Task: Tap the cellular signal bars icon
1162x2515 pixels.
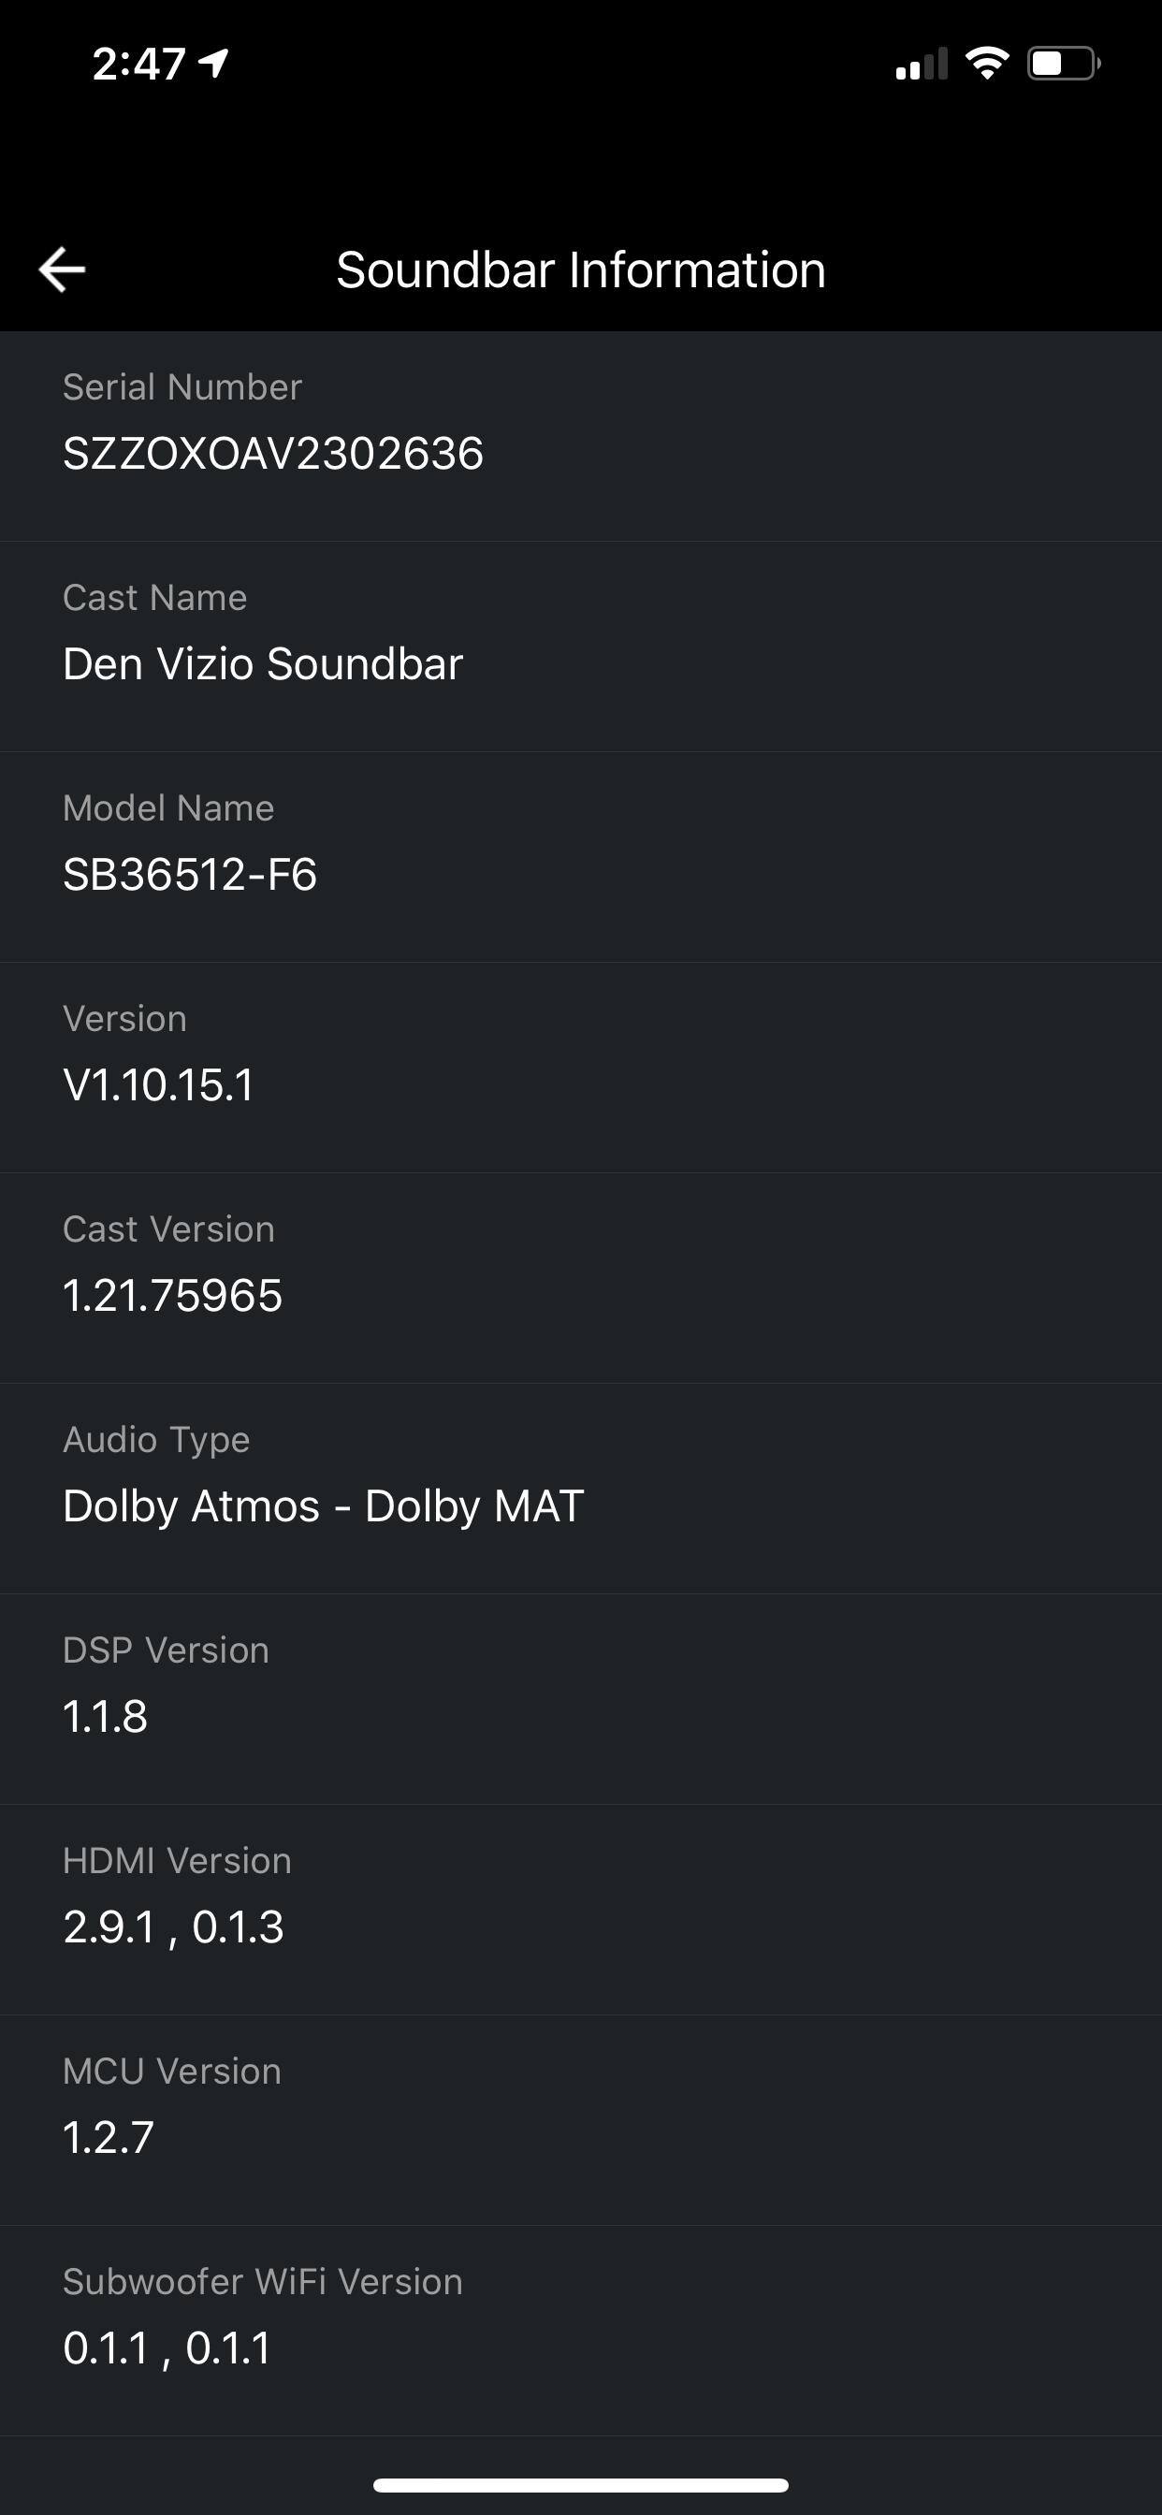Action: pyautogui.click(x=921, y=64)
